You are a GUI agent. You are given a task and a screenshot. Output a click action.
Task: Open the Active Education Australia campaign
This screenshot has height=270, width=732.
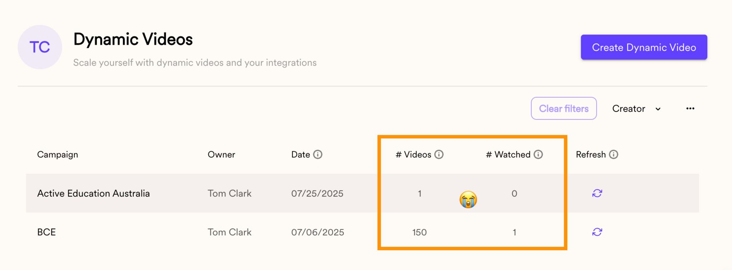click(x=93, y=193)
